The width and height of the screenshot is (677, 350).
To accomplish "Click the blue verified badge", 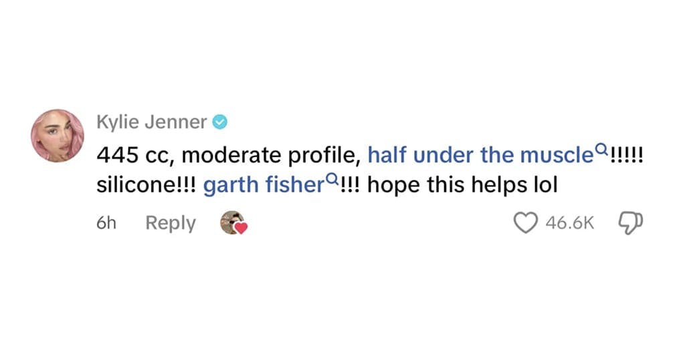I will (x=220, y=122).
